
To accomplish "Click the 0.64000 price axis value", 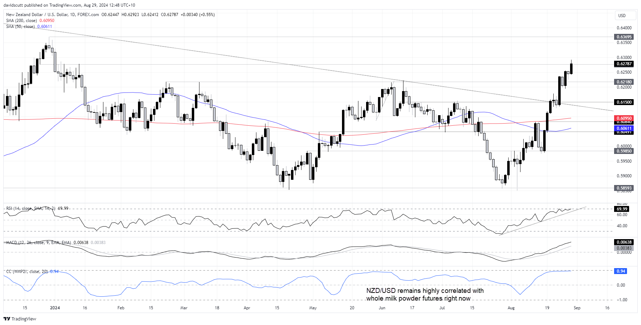I will 624,28.
